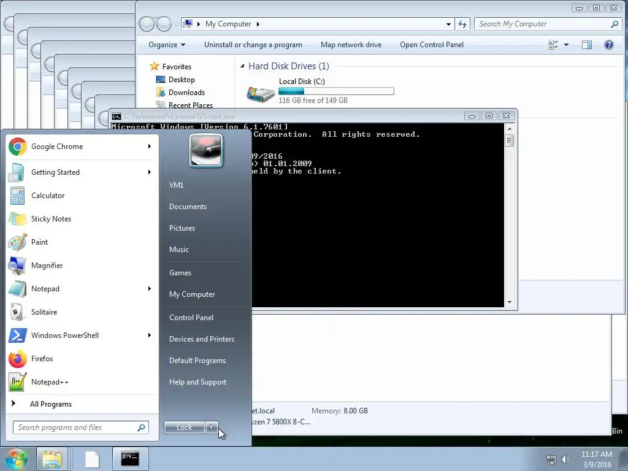Screen dimensions: 628x471
Task: Click the network tray icon
Action: pyautogui.click(x=551, y=459)
